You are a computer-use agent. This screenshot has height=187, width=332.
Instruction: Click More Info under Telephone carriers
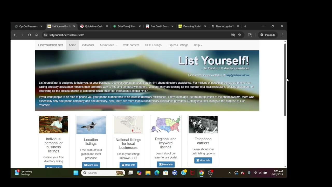[203, 160]
